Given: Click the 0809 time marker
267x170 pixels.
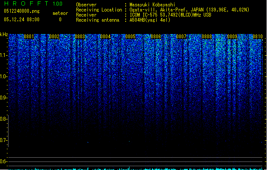Looking at the screenshot, I should [232, 37].
